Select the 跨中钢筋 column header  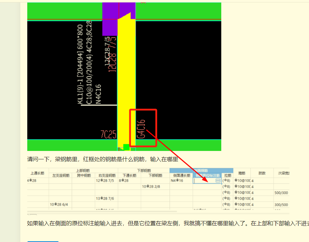(84, 175)
